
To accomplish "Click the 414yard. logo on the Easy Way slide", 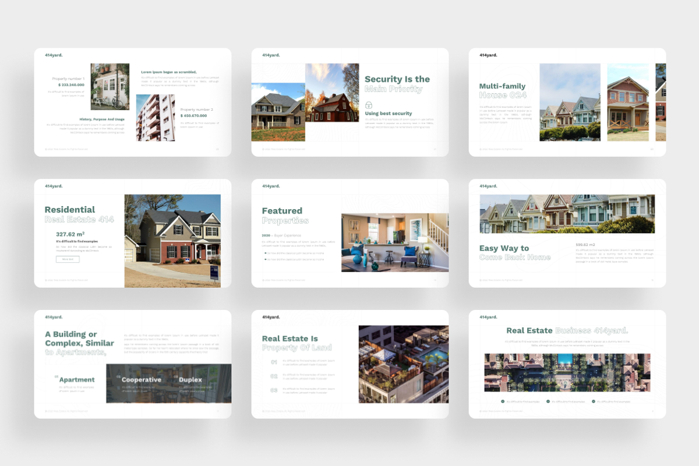I will point(488,186).
